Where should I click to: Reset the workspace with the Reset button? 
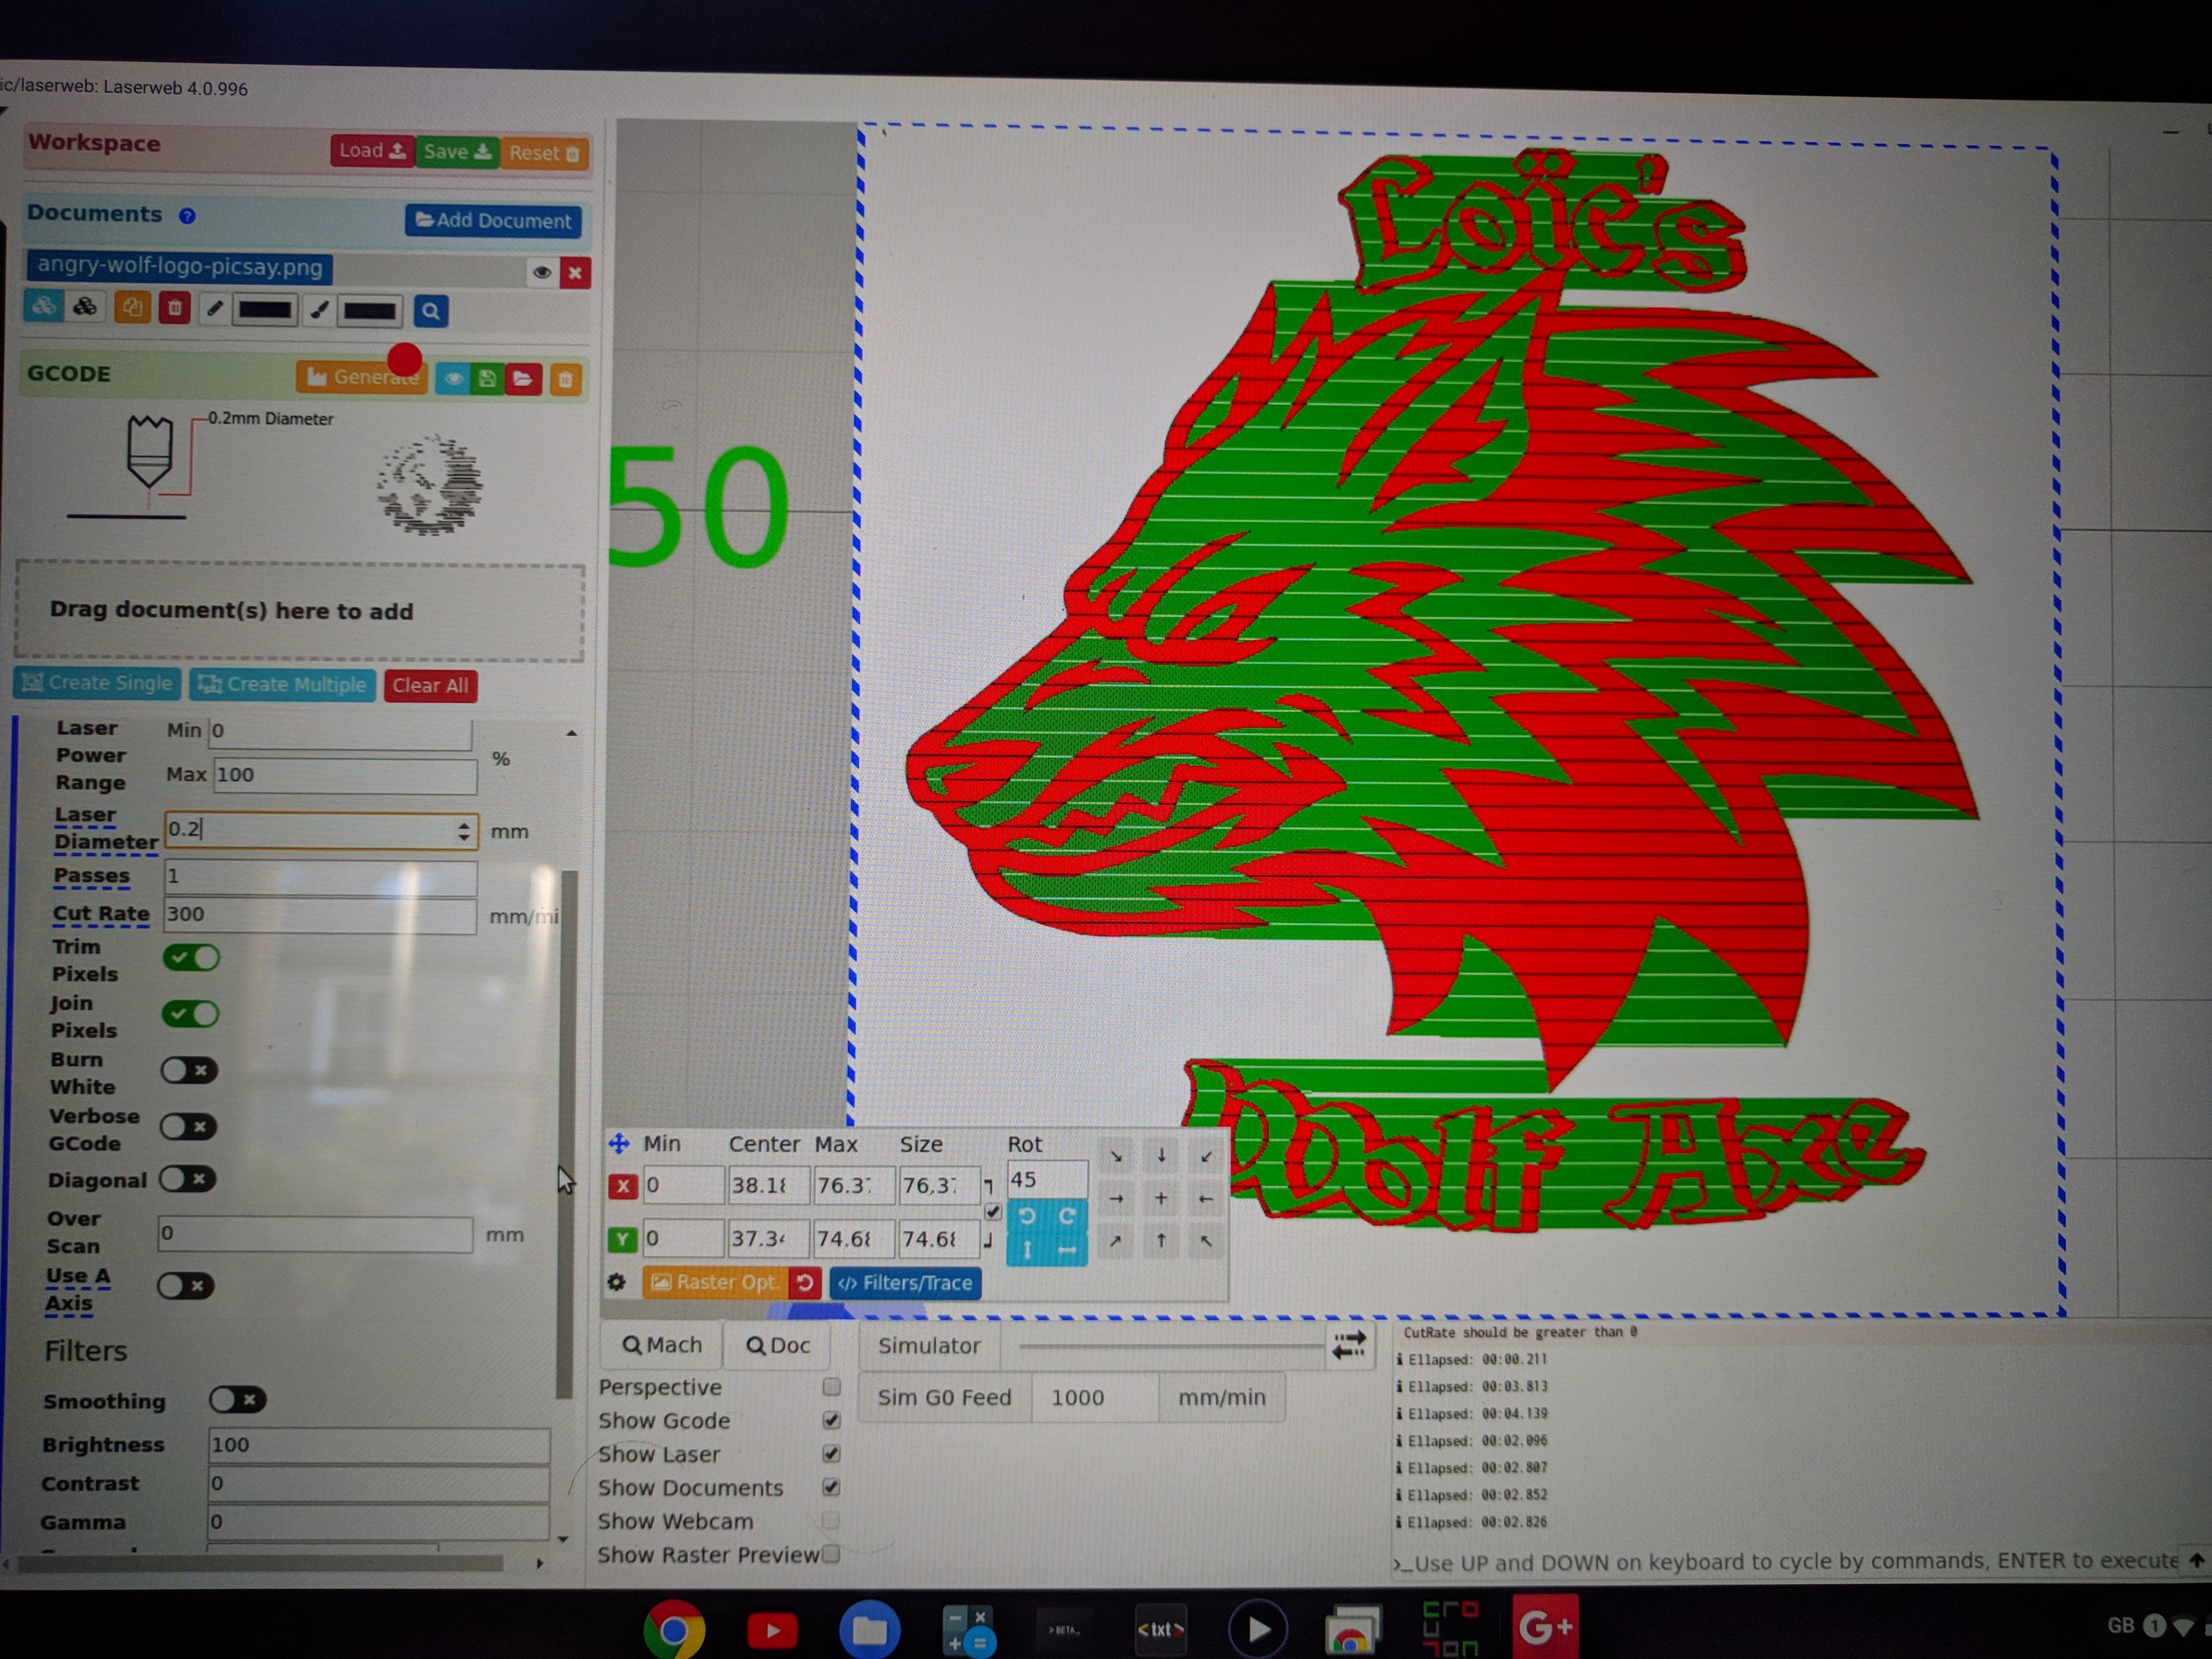(544, 153)
